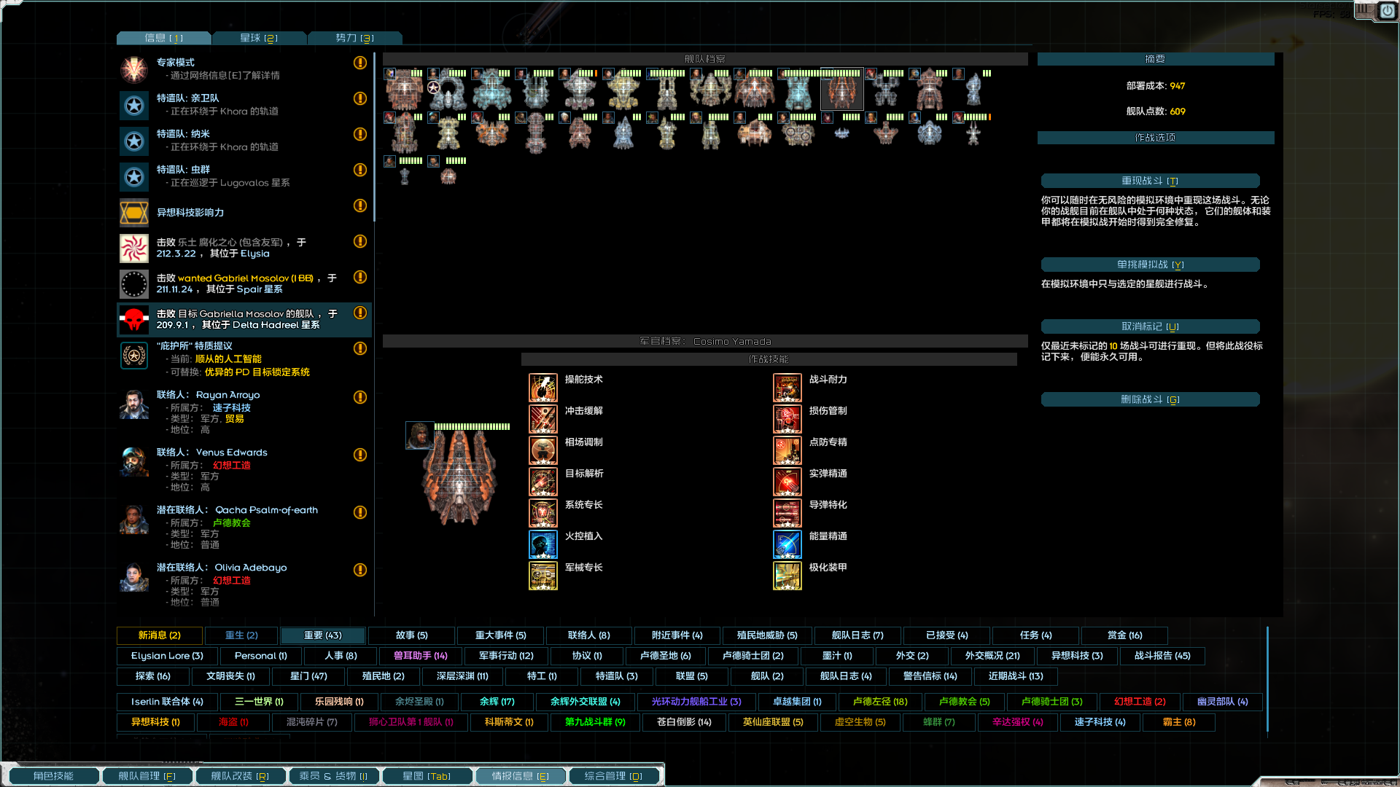Click Rayan Arroyo contact portrait

[134, 405]
